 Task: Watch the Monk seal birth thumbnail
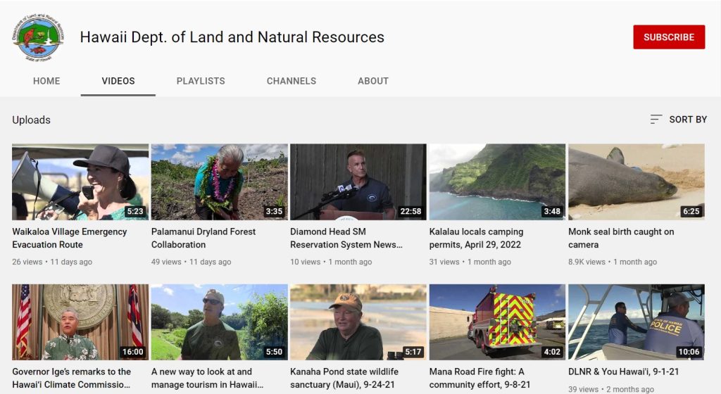pyautogui.click(x=636, y=182)
